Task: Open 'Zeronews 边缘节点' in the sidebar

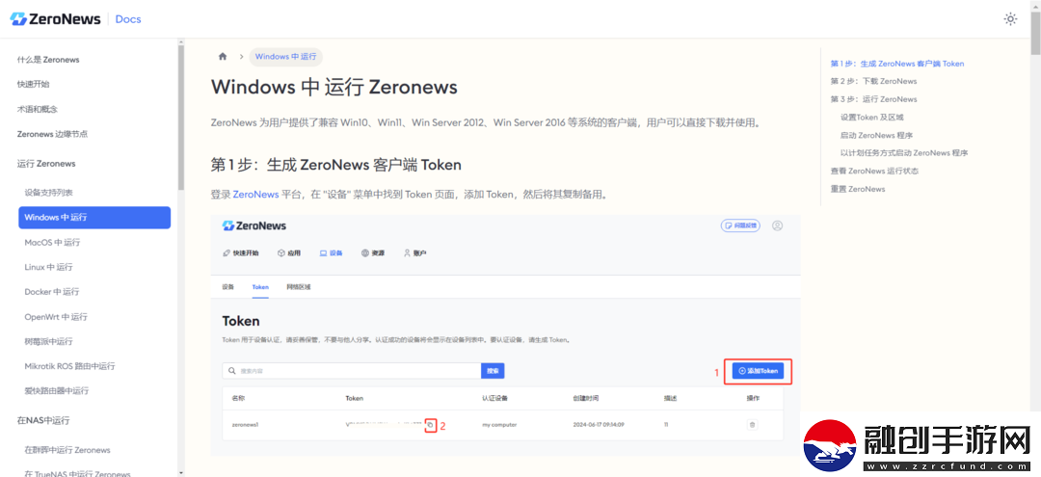Action: [52, 133]
